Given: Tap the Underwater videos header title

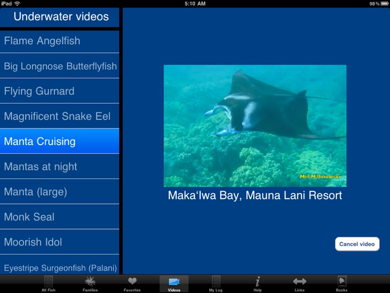Looking at the screenshot, I should click(61, 17).
